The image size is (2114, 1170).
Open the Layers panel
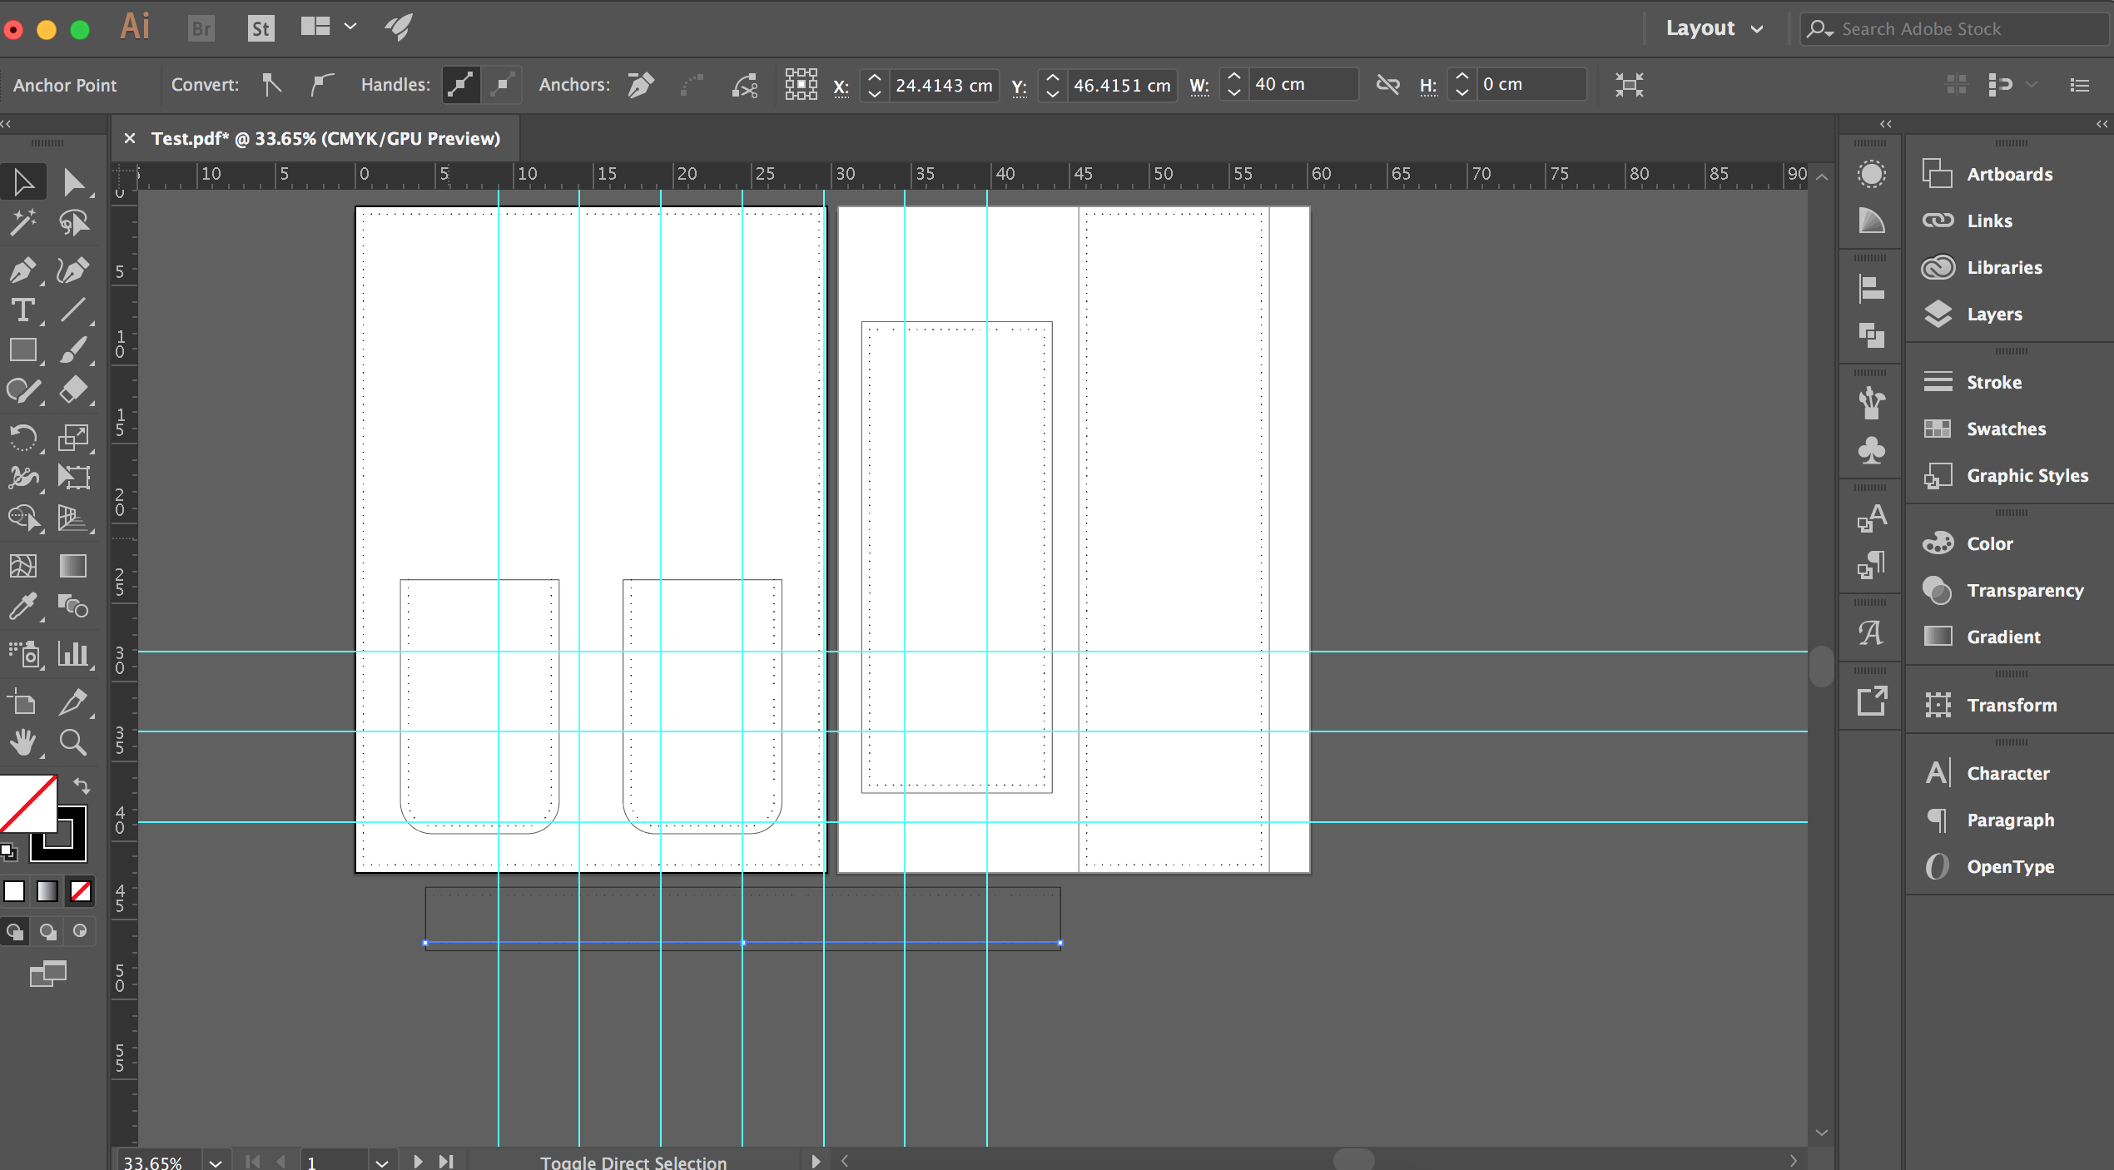click(x=1992, y=314)
